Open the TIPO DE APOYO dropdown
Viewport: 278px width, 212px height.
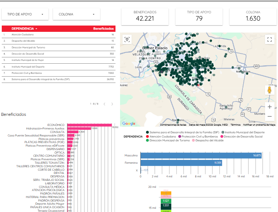[x=25, y=14]
